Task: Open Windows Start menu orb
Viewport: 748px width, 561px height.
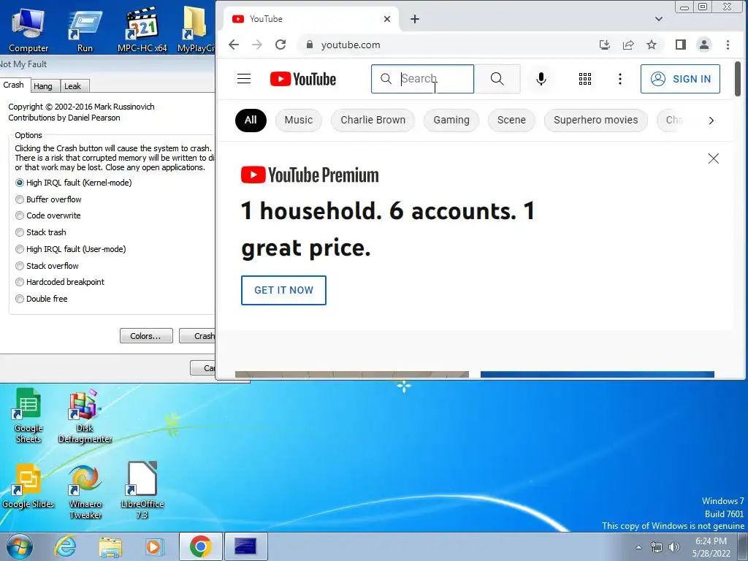Action: pyautogui.click(x=20, y=546)
